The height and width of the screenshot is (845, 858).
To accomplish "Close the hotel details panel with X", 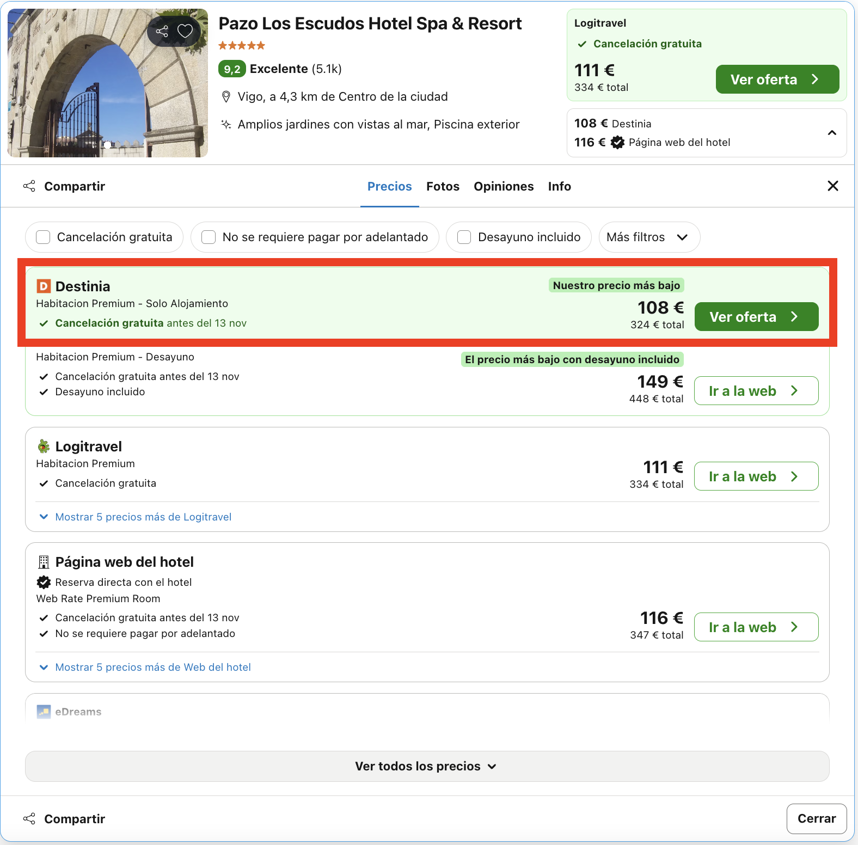I will point(833,186).
